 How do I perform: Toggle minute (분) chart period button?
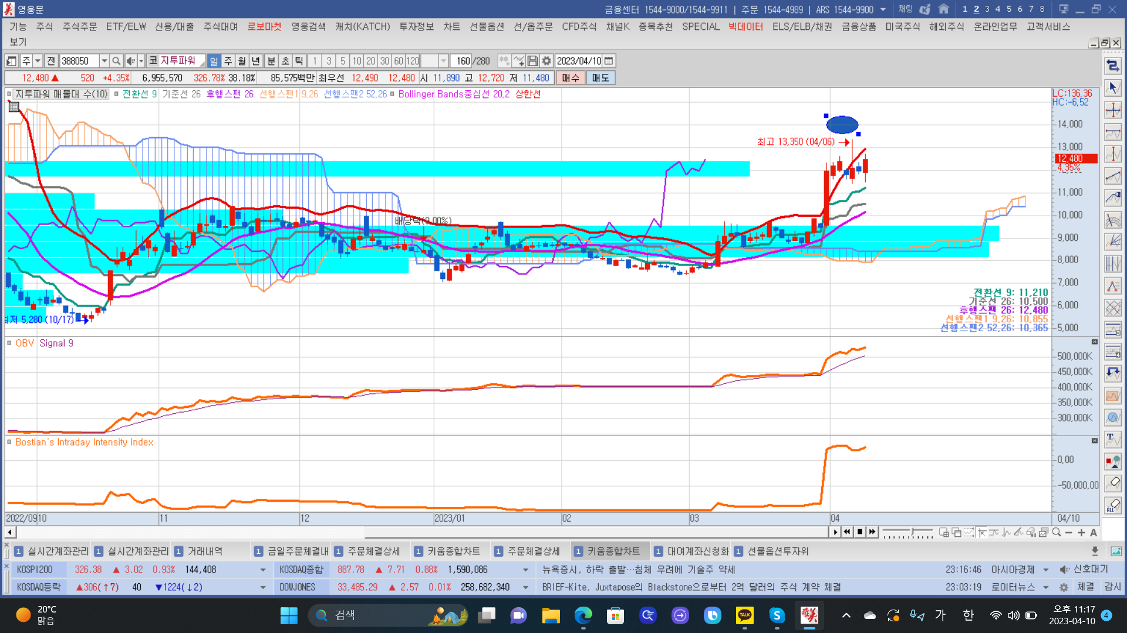(271, 61)
